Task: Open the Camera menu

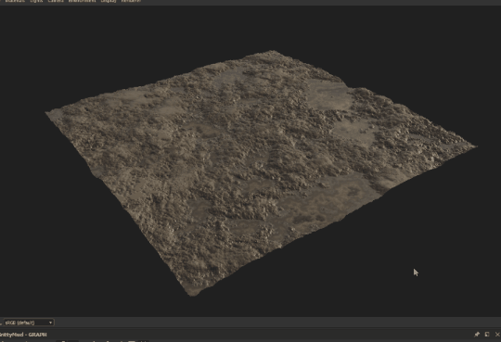Action: point(56,1)
